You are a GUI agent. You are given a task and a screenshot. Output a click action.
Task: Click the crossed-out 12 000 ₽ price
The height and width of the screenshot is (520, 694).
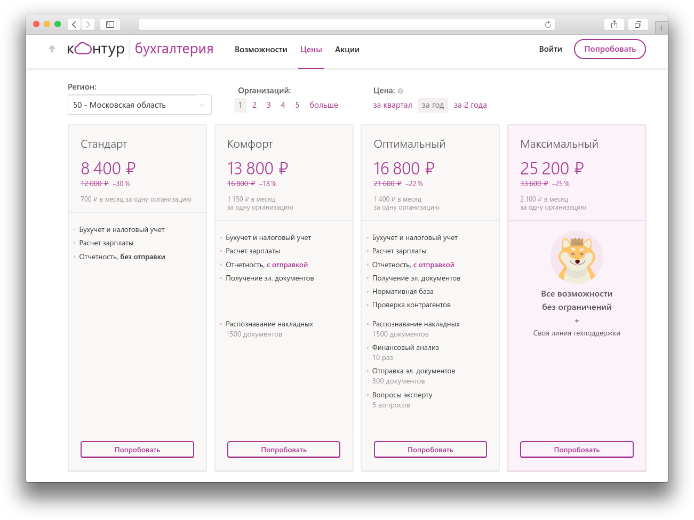point(94,183)
